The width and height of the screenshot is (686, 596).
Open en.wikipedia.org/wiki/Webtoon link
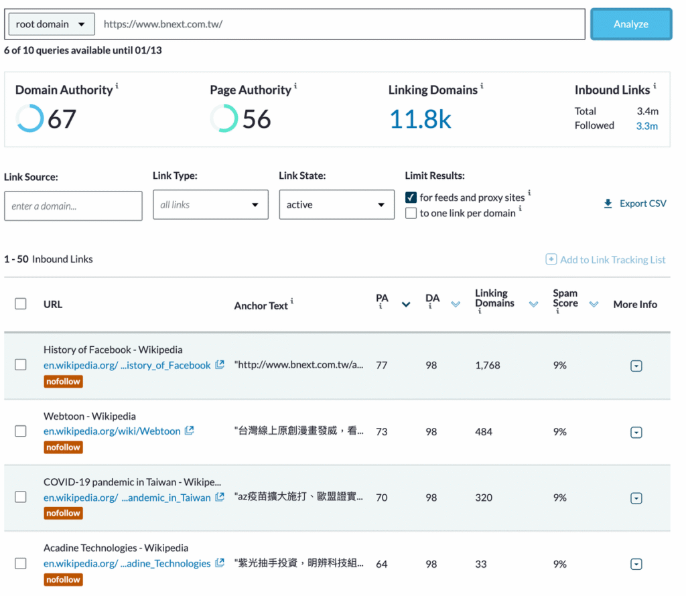pos(112,431)
